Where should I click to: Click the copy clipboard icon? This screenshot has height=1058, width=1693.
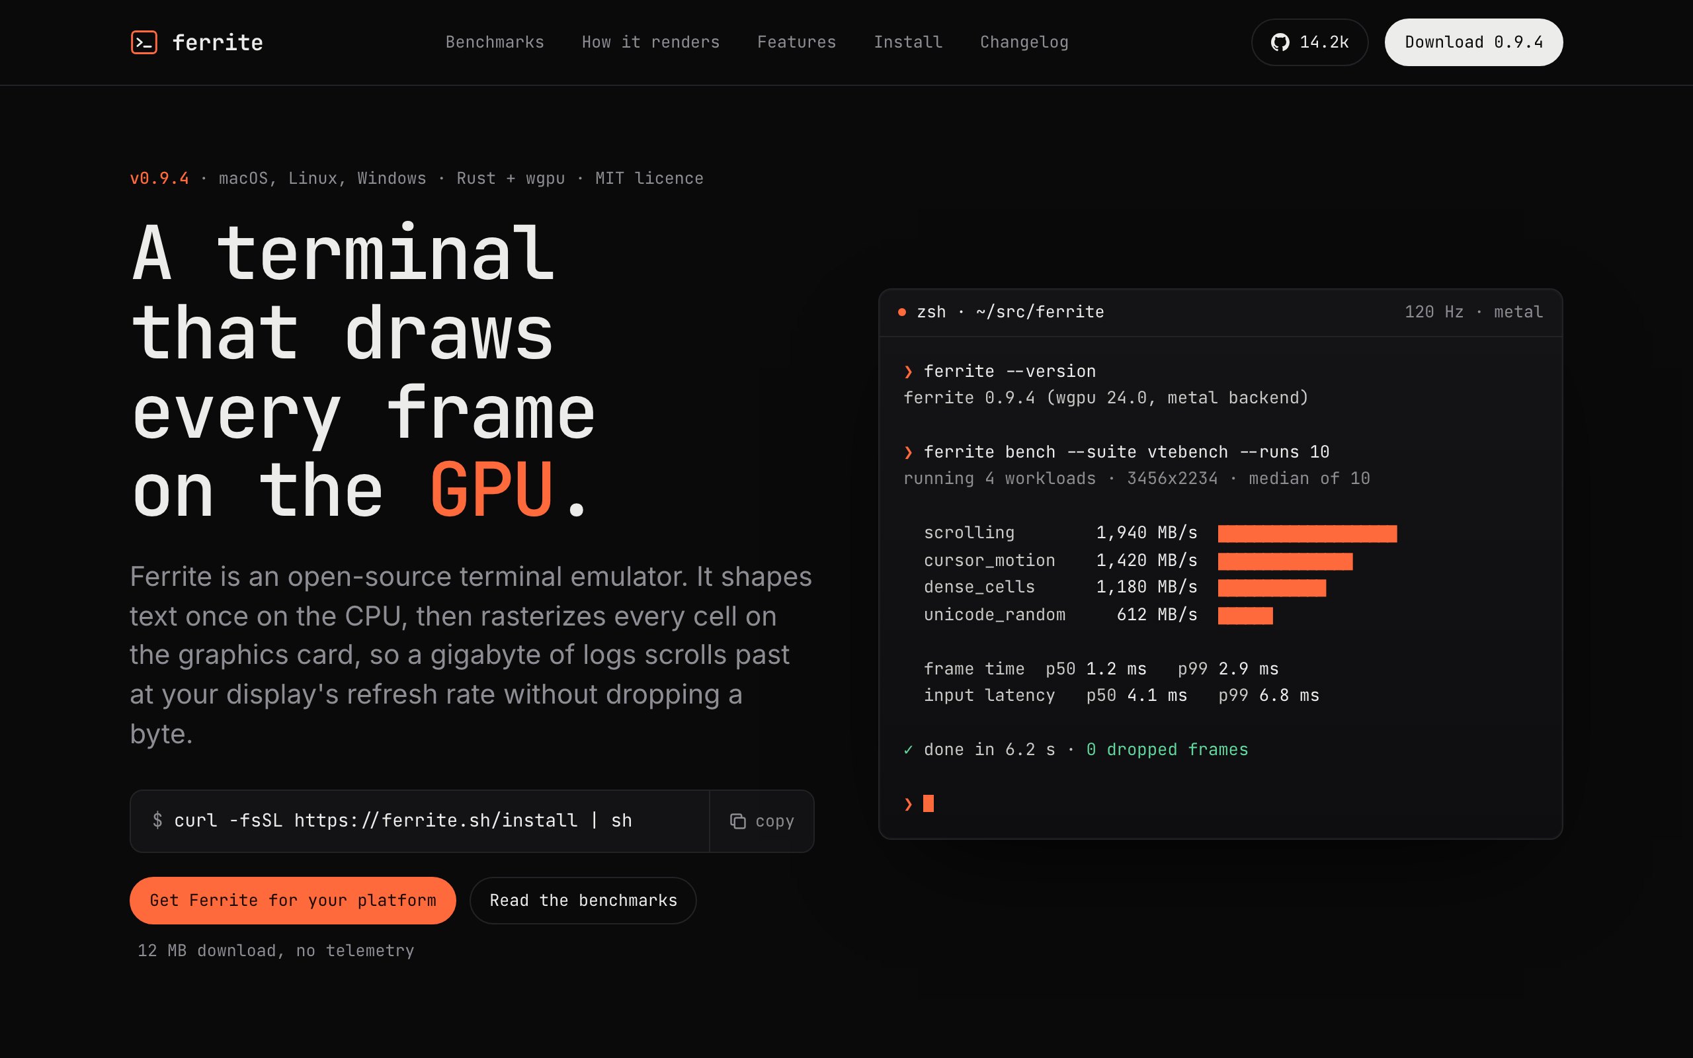[737, 821]
